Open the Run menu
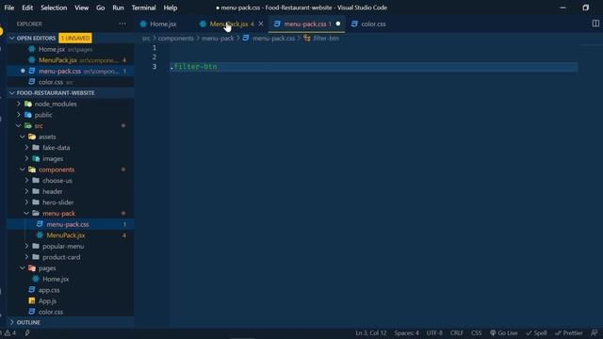Image resolution: width=603 pixels, height=339 pixels. pos(118,8)
